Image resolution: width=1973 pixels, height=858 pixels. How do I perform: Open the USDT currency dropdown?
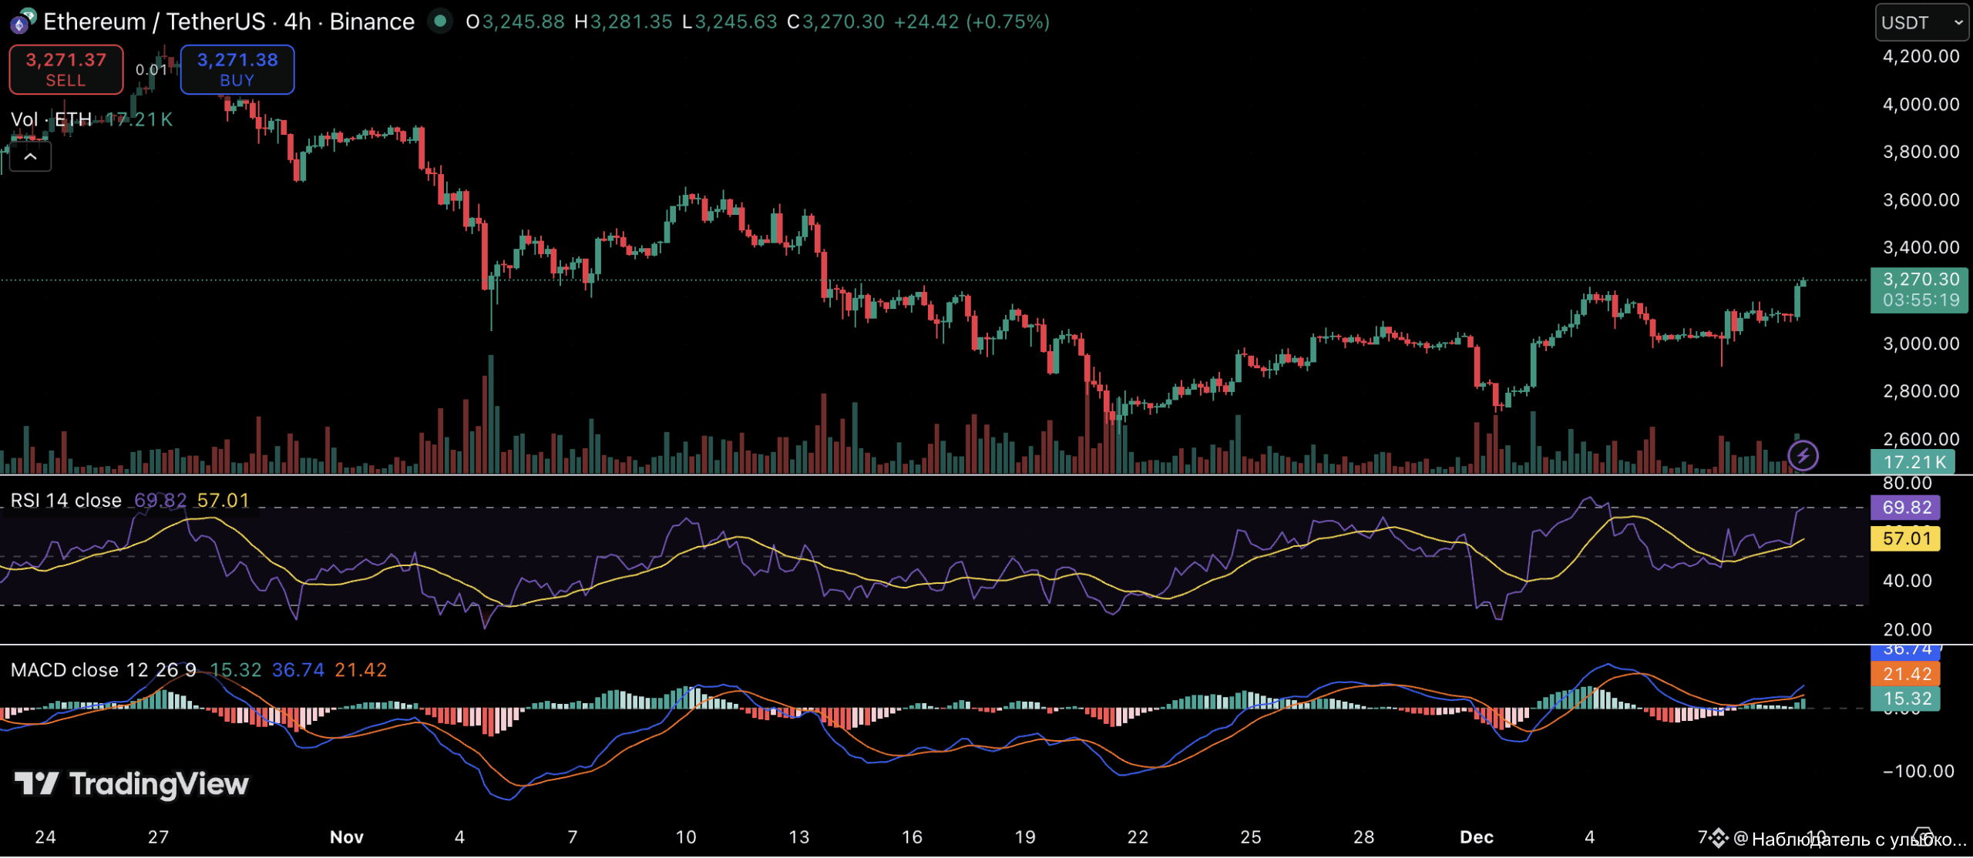pos(1921,22)
